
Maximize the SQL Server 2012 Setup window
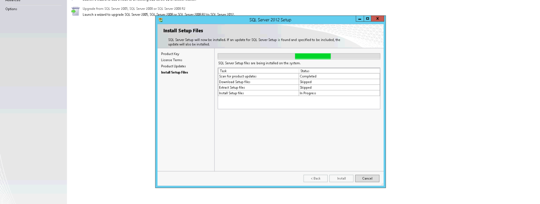pos(367,19)
